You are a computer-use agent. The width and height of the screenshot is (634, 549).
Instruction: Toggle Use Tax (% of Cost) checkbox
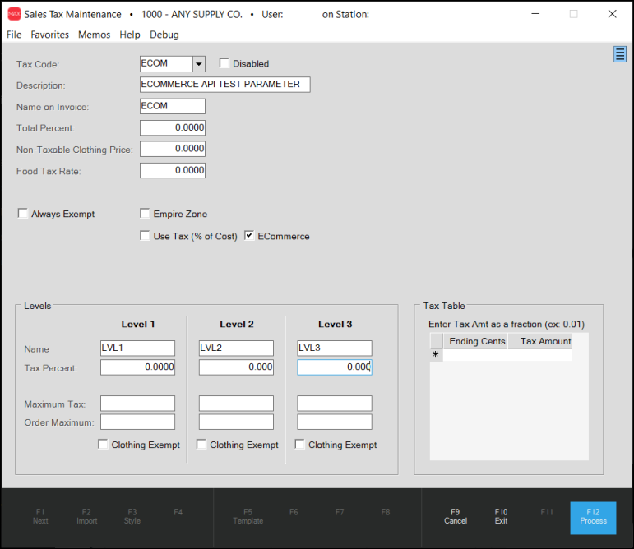pos(145,235)
